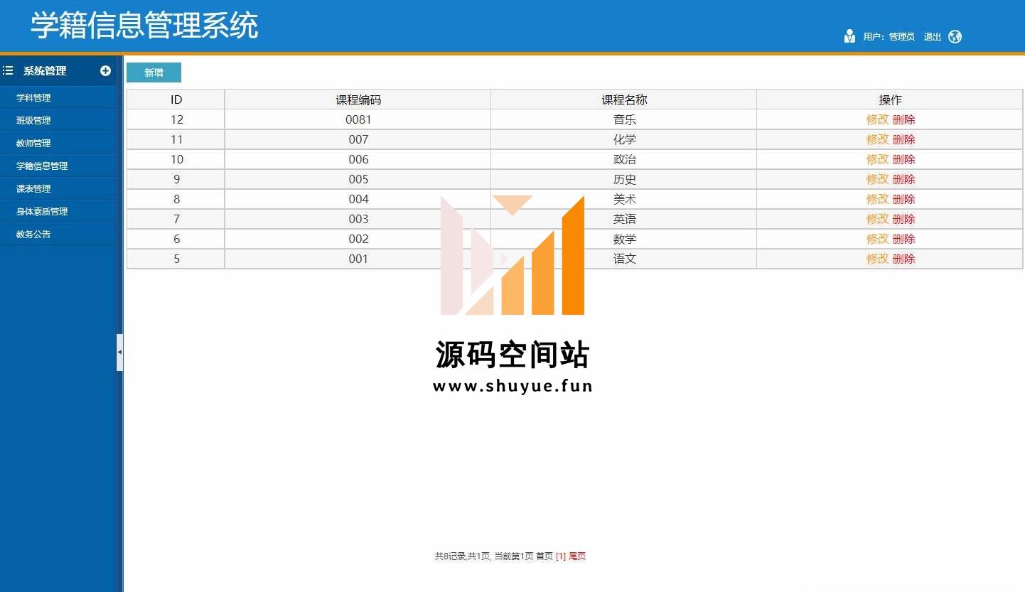
Task: Click ID cell 11
Action: coord(176,139)
